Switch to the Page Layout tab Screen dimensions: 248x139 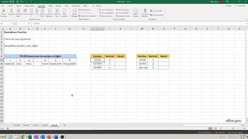coord(29,6)
